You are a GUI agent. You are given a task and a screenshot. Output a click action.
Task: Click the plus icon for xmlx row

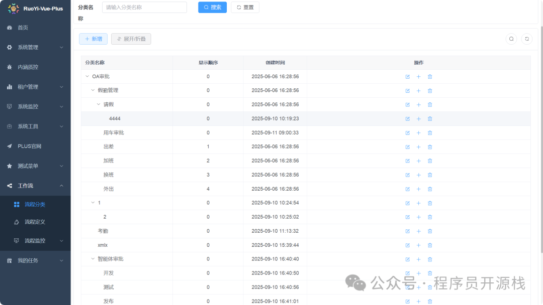point(418,245)
